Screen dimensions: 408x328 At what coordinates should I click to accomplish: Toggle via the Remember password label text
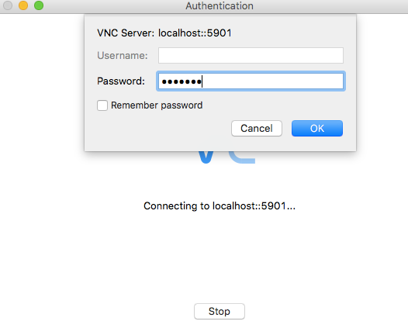pyautogui.click(x=157, y=105)
